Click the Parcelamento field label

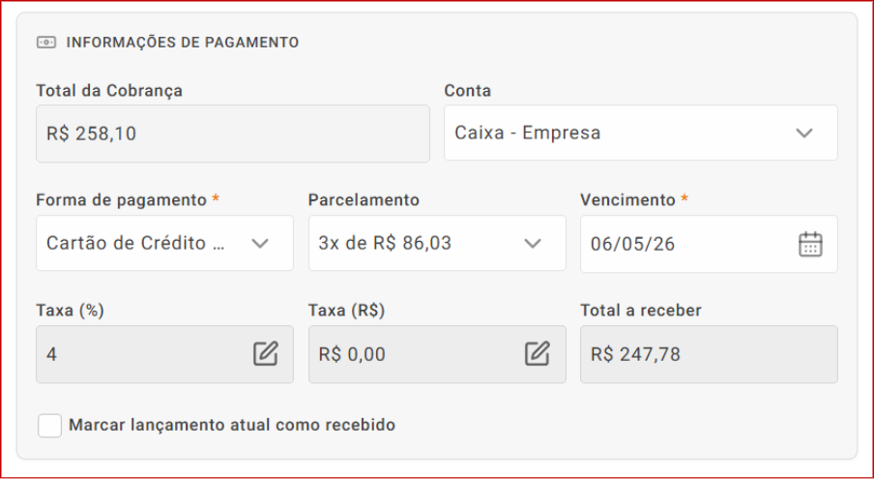pyautogui.click(x=364, y=199)
